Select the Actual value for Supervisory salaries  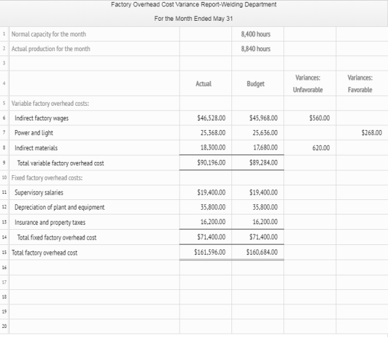click(x=211, y=192)
